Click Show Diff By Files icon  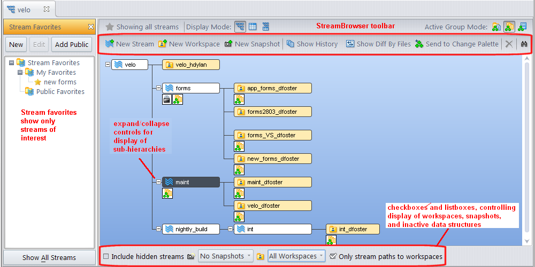pos(350,44)
